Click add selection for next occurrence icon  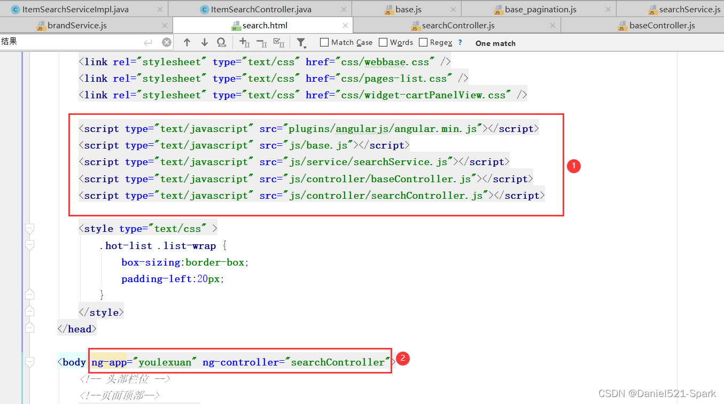pyautogui.click(x=244, y=43)
